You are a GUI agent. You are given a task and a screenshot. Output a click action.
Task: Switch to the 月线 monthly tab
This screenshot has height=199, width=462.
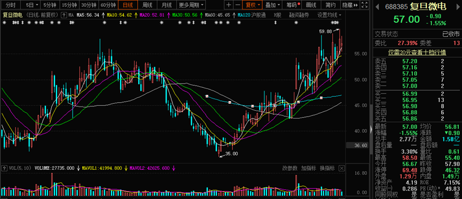(167, 5)
